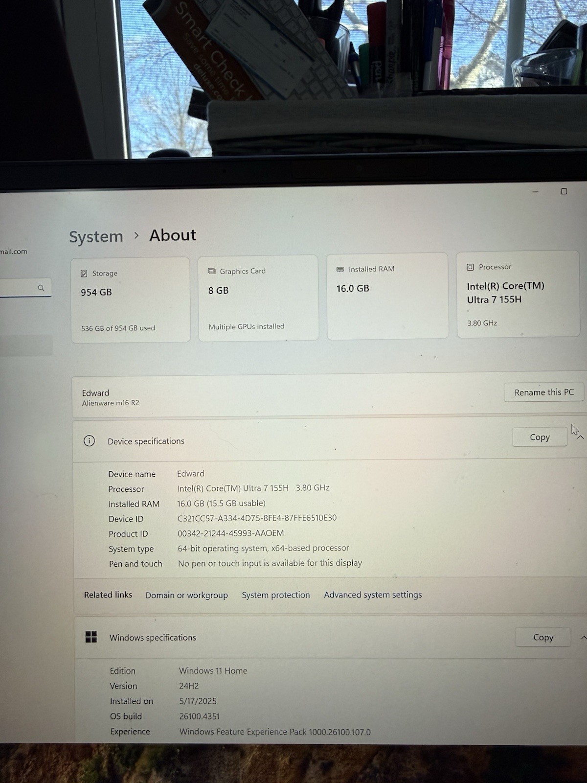
Task: Click the Windows 11 Home edition value
Action: pos(213,670)
